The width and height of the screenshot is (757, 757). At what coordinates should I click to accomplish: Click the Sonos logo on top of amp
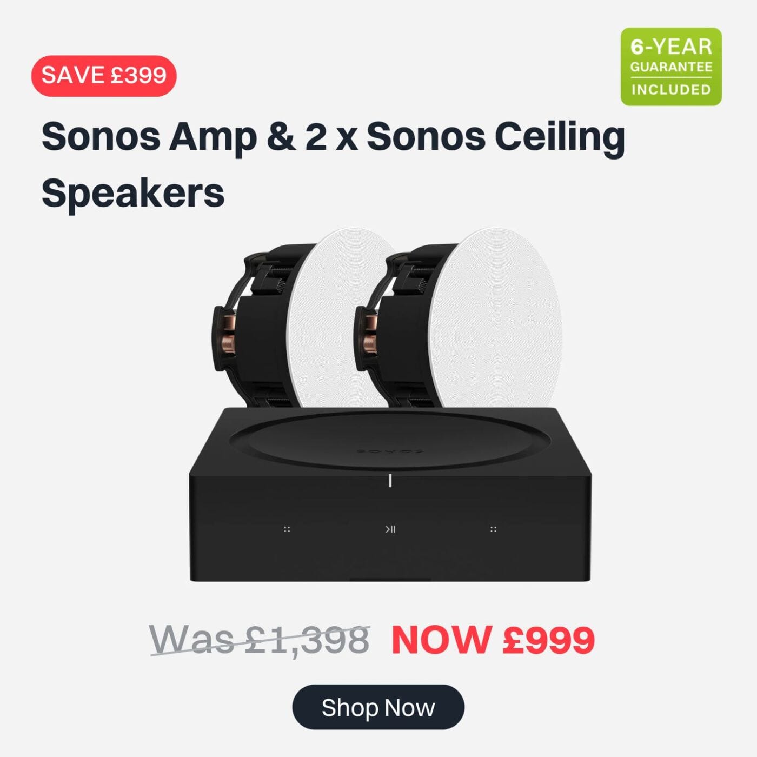(x=390, y=451)
